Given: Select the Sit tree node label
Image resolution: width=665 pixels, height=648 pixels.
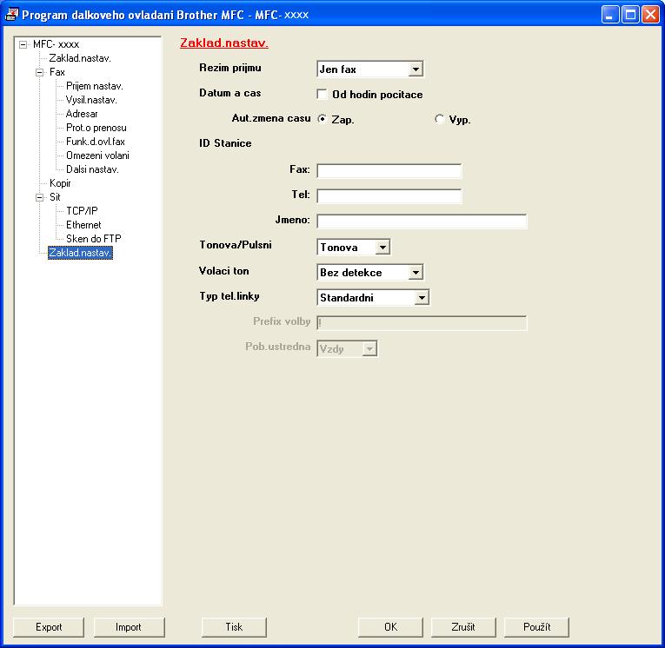Looking at the screenshot, I should coord(55,197).
